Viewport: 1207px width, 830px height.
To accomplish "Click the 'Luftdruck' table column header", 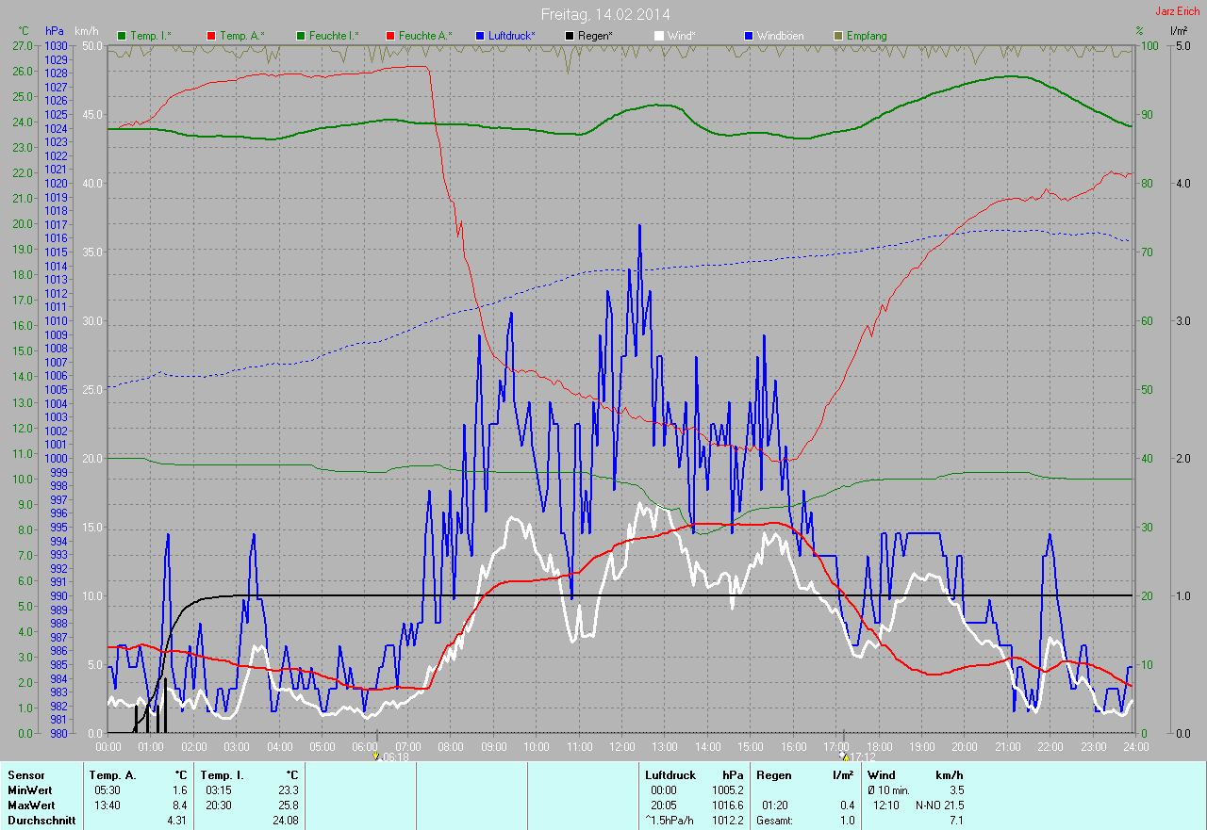I will (670, 774).
